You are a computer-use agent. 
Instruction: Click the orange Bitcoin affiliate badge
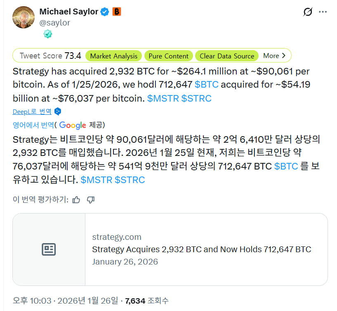click(x=117, y=12)
